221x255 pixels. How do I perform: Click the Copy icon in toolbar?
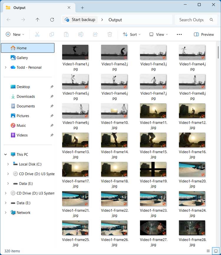[x=52, y=34]
